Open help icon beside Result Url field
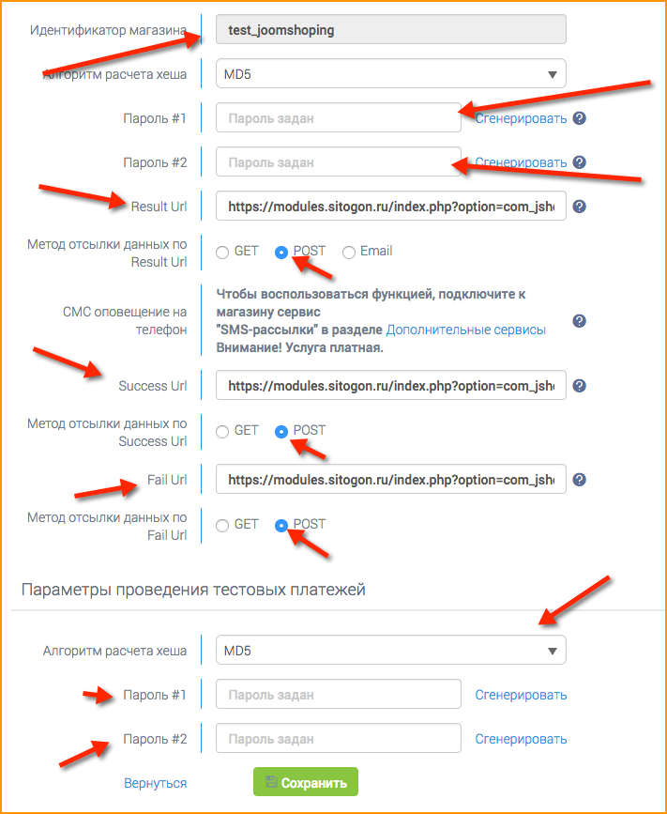The image size is (667, 814). pos(580,207)
